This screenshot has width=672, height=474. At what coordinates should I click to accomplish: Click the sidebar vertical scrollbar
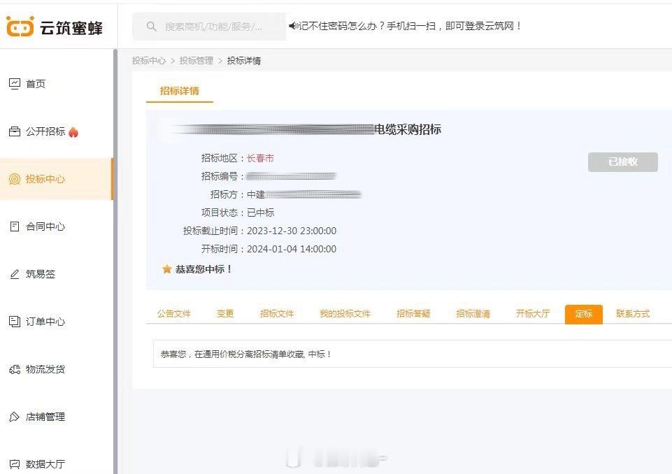[115, 261]
